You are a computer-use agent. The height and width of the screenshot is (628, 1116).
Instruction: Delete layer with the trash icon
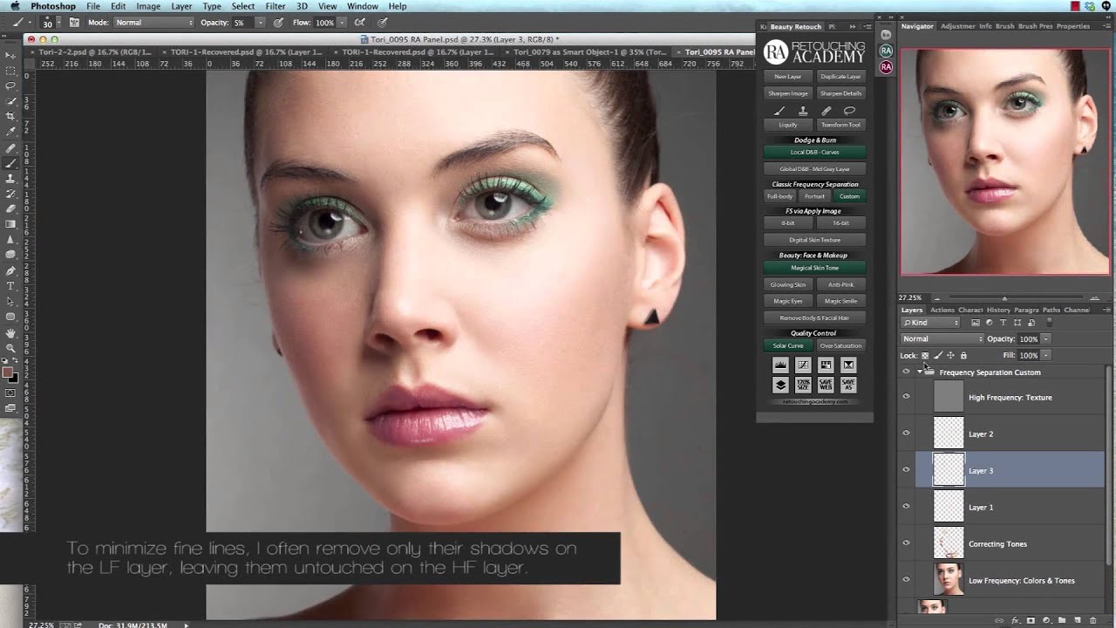click(1094, 620)
